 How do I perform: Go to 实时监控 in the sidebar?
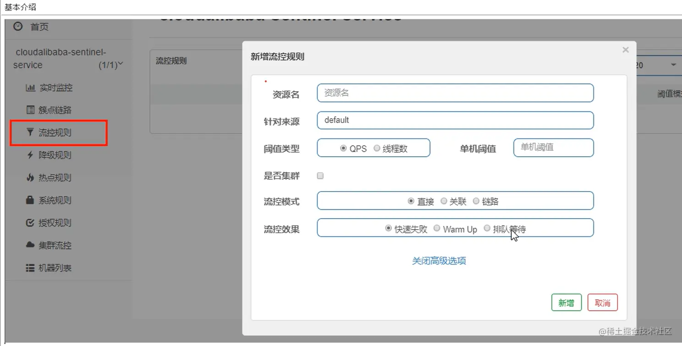(x=55, y=88)
